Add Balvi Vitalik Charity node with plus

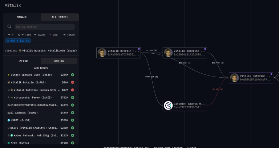[72, 128]
